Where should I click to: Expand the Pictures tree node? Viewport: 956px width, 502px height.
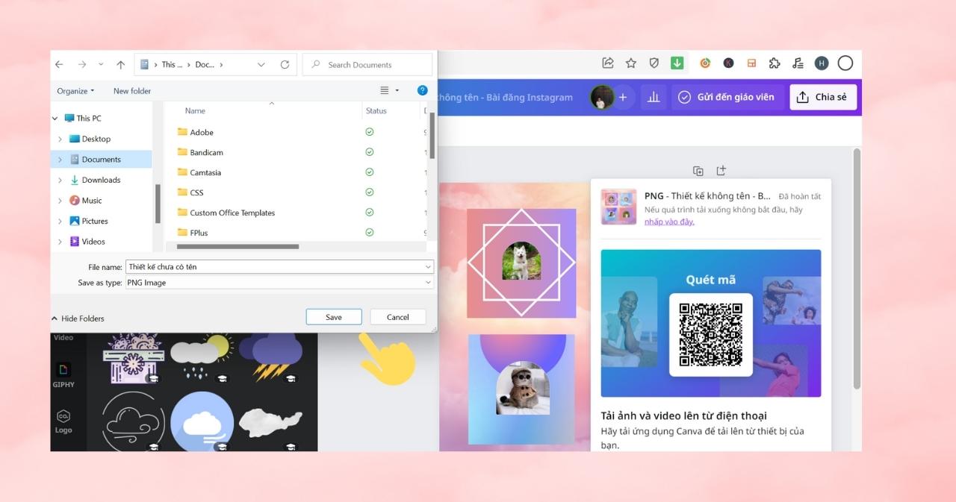[x=60, y=221]
